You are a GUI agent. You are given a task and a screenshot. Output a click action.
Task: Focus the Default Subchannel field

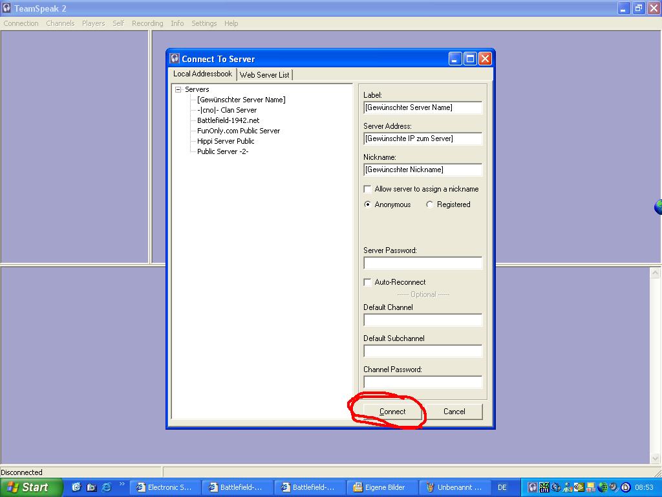pos(423,351)
